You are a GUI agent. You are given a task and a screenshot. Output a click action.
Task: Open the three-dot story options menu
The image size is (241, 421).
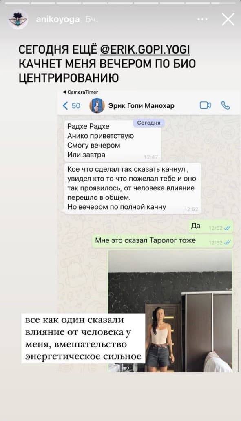tap(202, 19)
